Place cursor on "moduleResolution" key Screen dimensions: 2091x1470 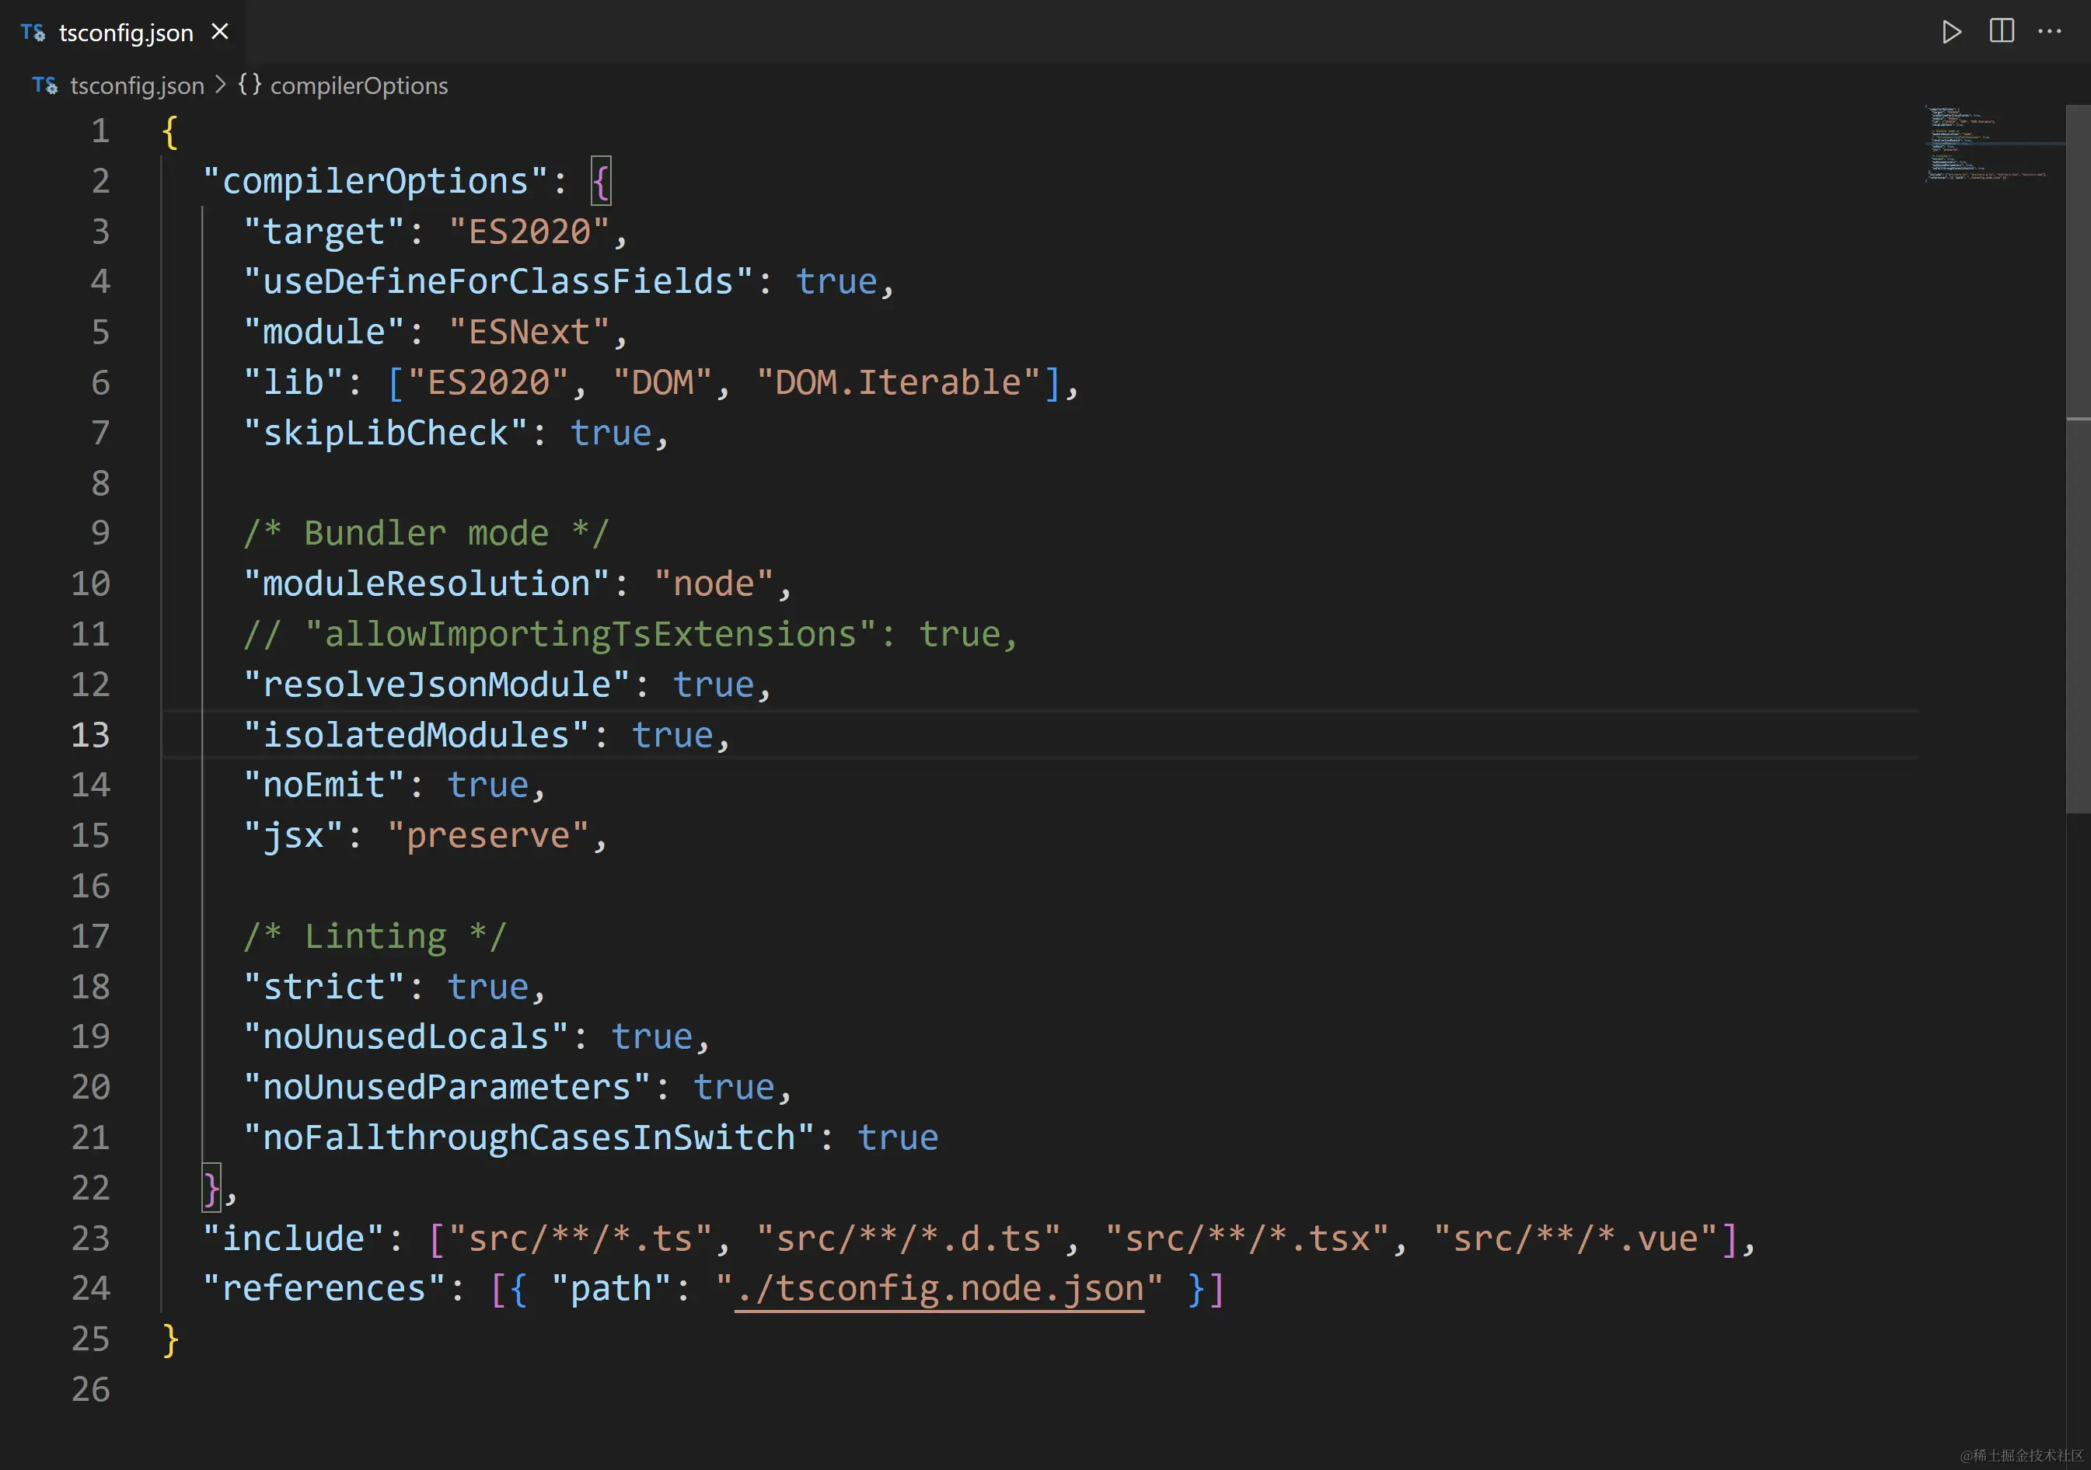[426, 583]
